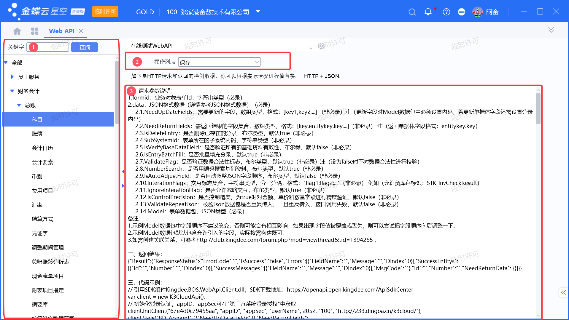Select 账簿 in the tree

(x=37, y=134)
